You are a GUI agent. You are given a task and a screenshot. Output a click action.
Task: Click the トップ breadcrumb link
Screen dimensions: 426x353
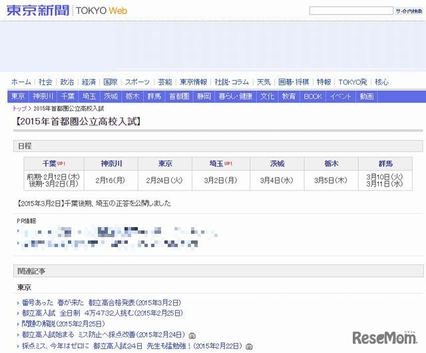click(19, 109)
